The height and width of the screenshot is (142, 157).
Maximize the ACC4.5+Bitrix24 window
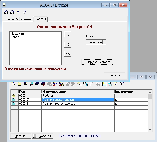(114, 5)
